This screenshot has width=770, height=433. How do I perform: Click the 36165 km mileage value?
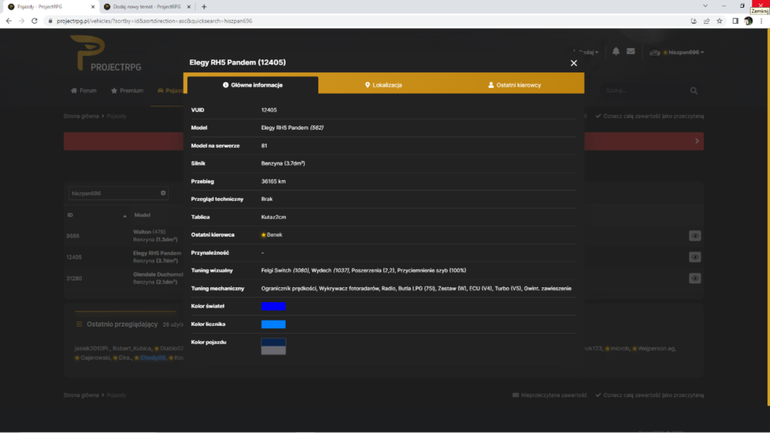pyautogui.click(x=273, y=181)
